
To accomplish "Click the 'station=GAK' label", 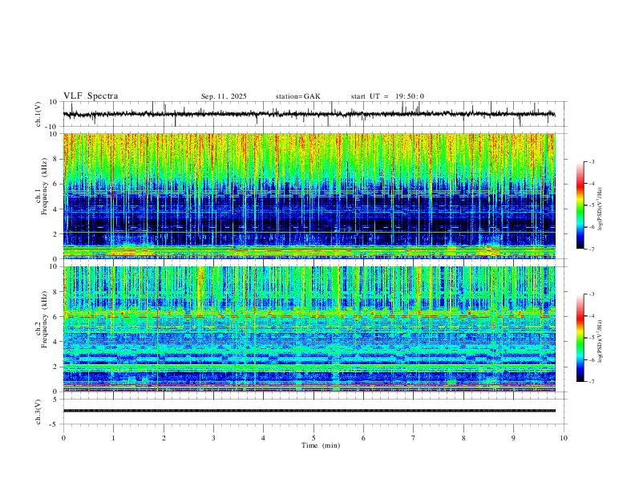I will [x=297, y=96].
